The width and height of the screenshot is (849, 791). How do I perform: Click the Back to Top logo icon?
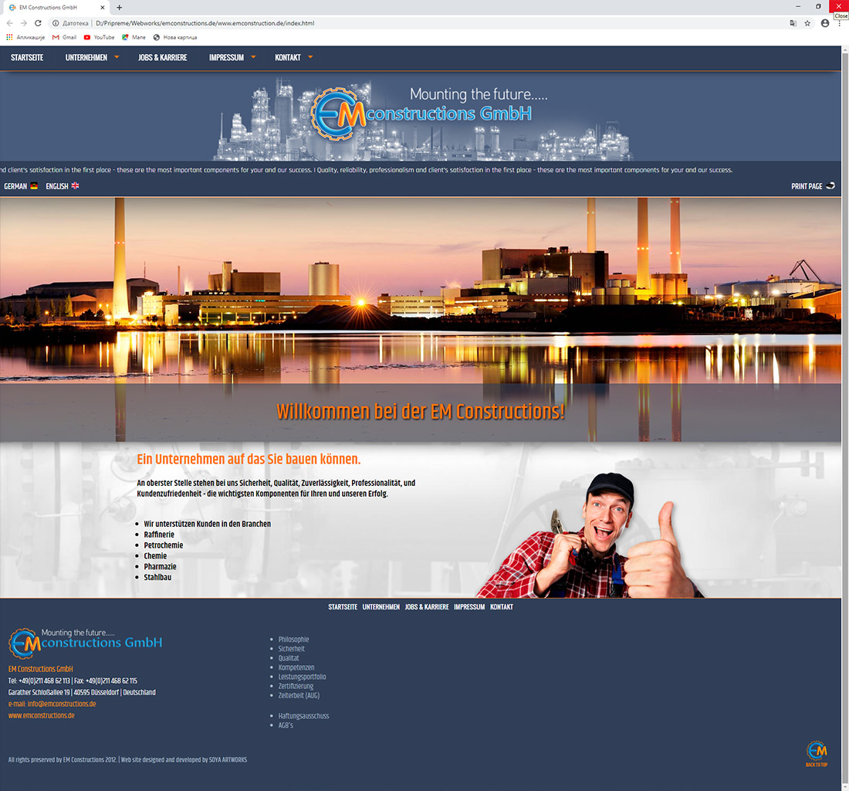click(817, 751)
